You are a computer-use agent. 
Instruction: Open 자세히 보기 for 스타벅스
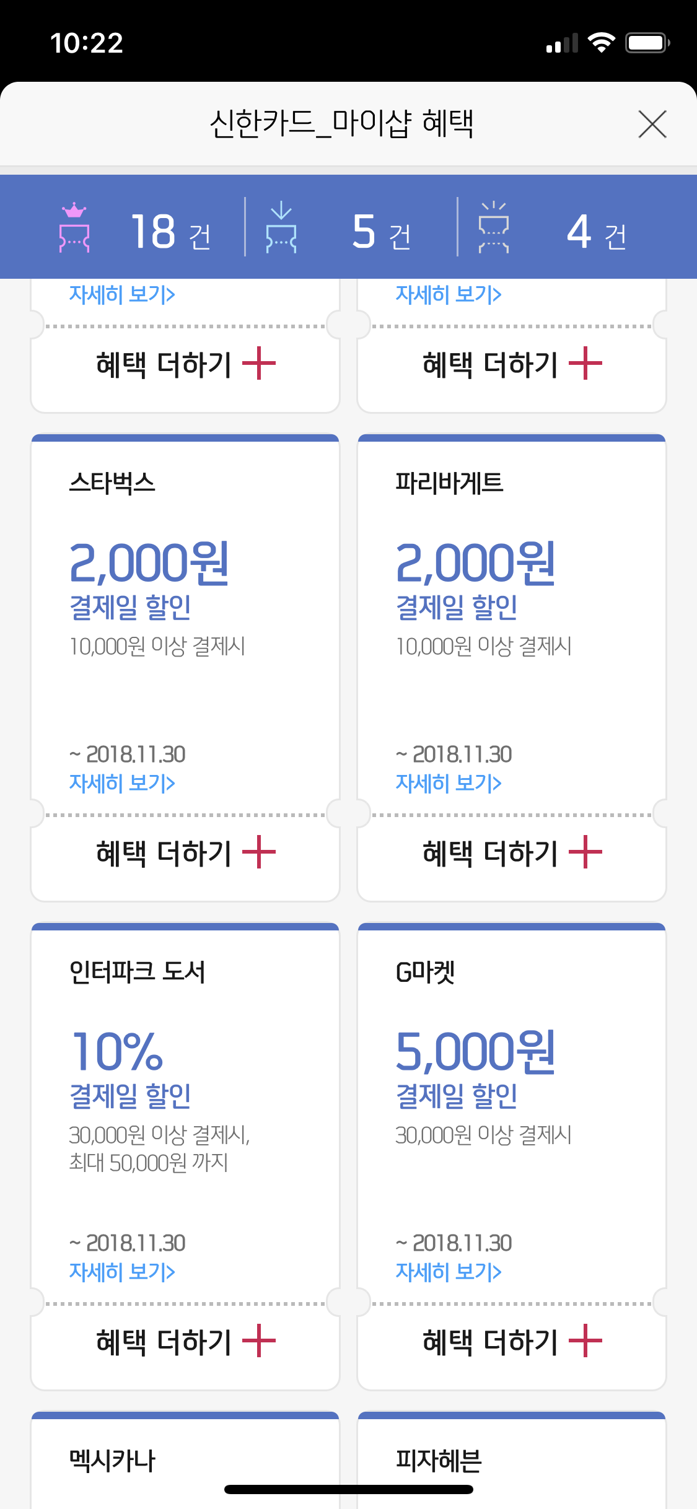click(122, 784)
